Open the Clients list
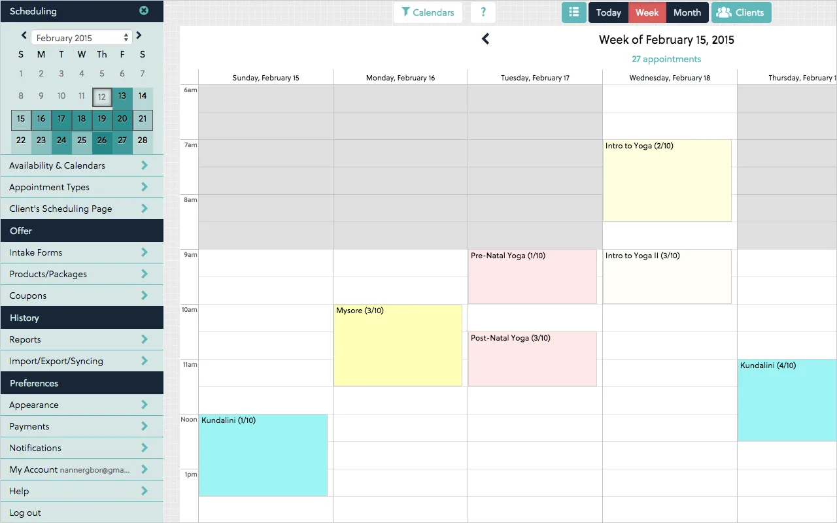 point(742,12)
